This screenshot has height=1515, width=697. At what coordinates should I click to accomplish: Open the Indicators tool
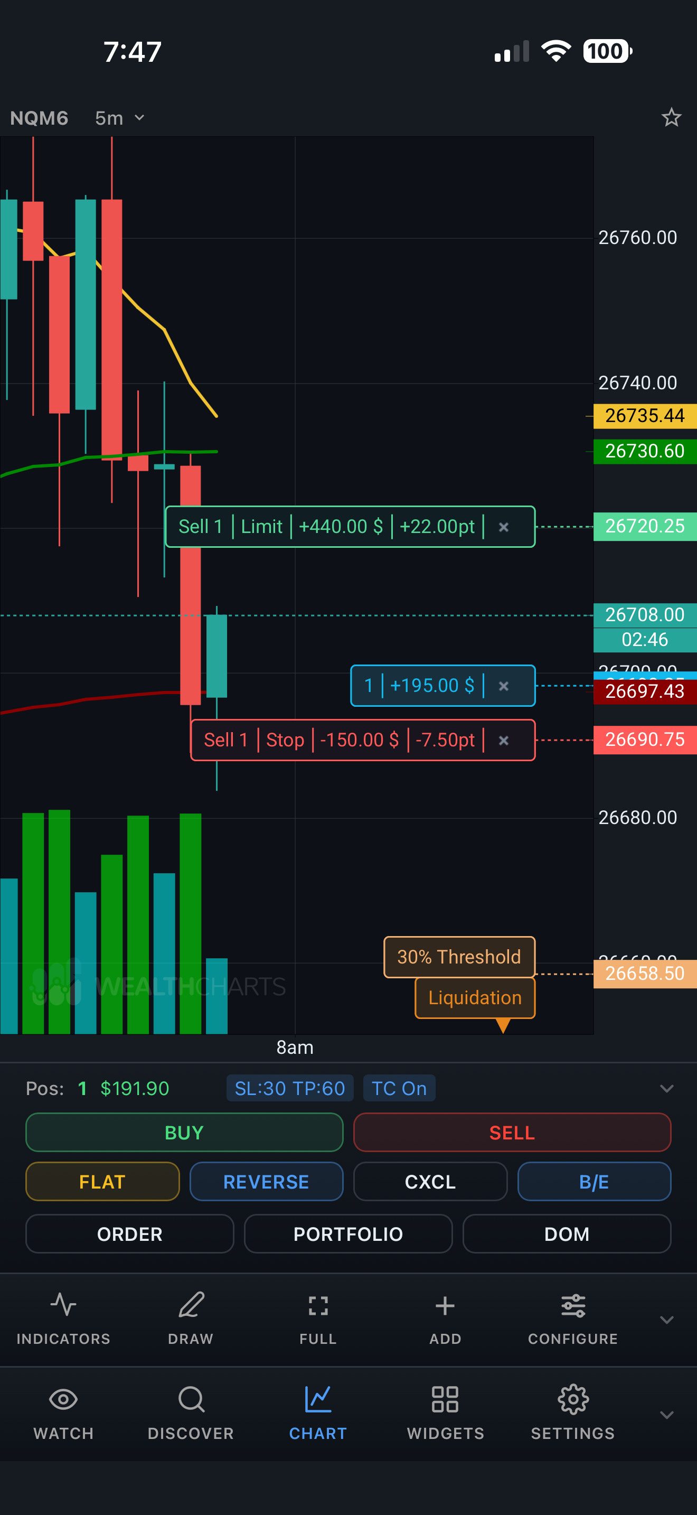[63, 1316]
